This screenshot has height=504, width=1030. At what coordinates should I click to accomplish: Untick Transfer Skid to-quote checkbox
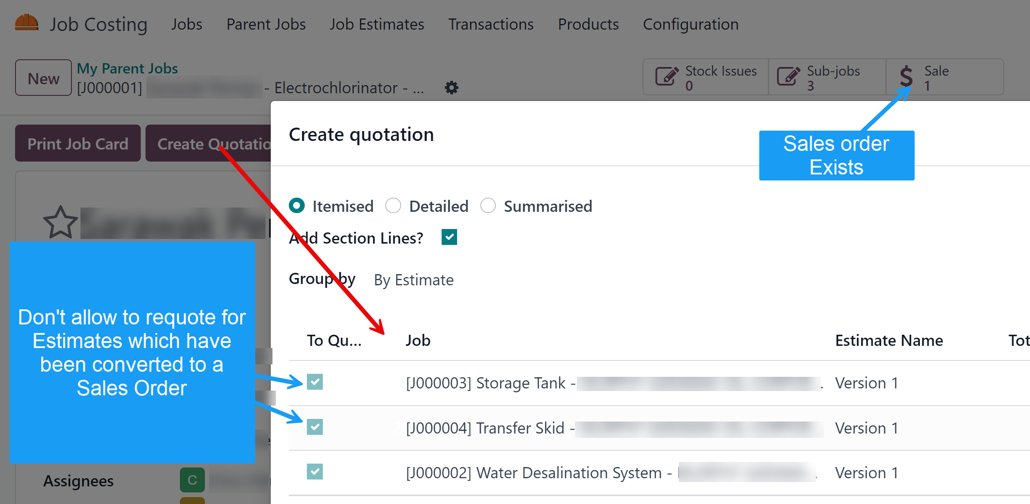(x=315, y=427)
